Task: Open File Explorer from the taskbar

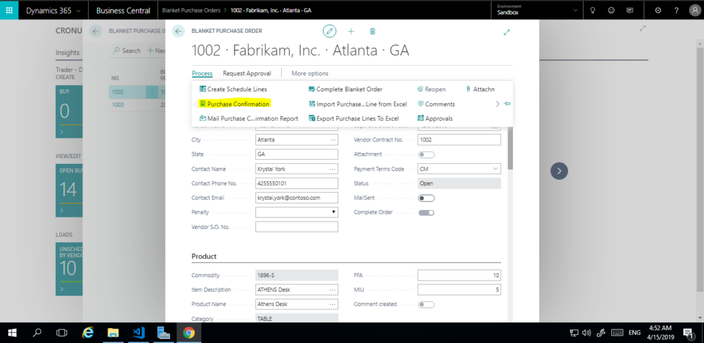Action: [x=113, y=333]
